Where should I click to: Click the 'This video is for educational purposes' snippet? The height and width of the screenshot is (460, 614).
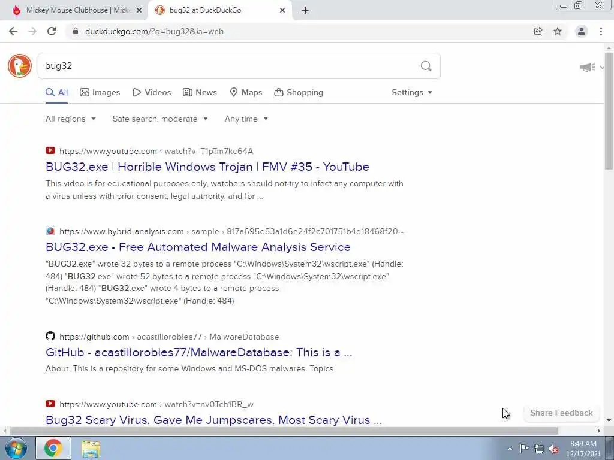pyautogui.click(x=224, y=190)
